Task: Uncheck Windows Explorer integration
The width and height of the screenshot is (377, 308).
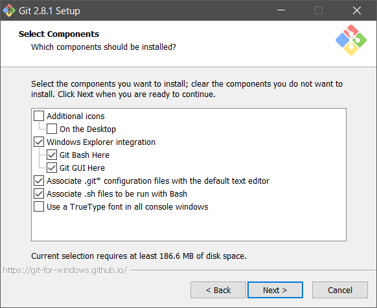Action: tap(39, 142)
